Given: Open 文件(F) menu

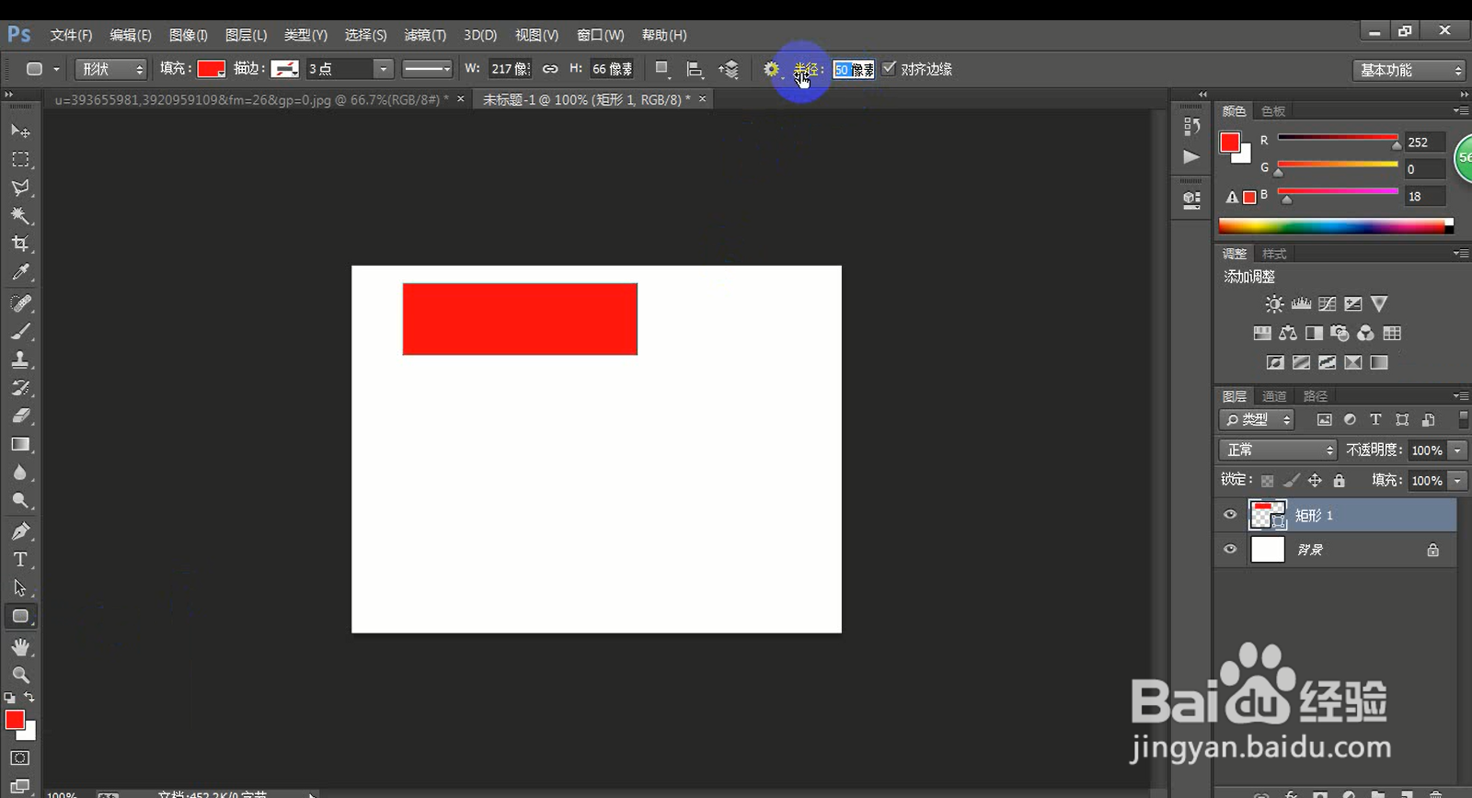Looking at the screenshot, I should (x=71, y=35).
